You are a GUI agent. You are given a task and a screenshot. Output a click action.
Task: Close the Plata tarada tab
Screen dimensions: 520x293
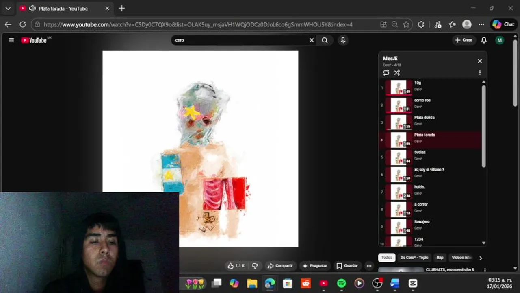pos(107,8)
